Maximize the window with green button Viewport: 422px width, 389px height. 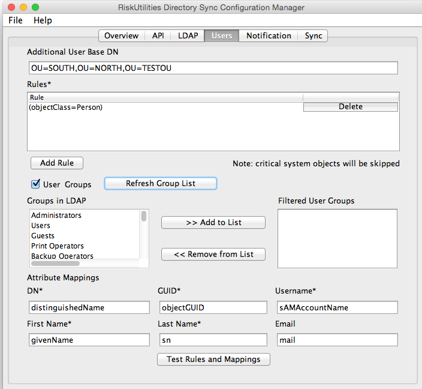click(35, 7)
